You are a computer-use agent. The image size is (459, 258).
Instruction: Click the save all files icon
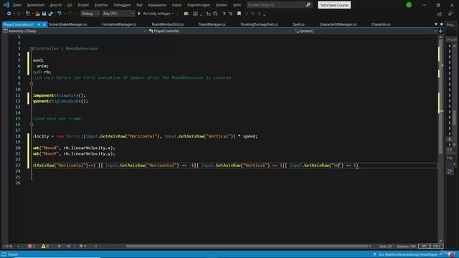point(51,14)
